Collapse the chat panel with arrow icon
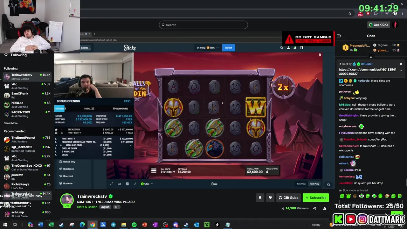This screenshot has height=229, width=407. click(x=339, y=36)
